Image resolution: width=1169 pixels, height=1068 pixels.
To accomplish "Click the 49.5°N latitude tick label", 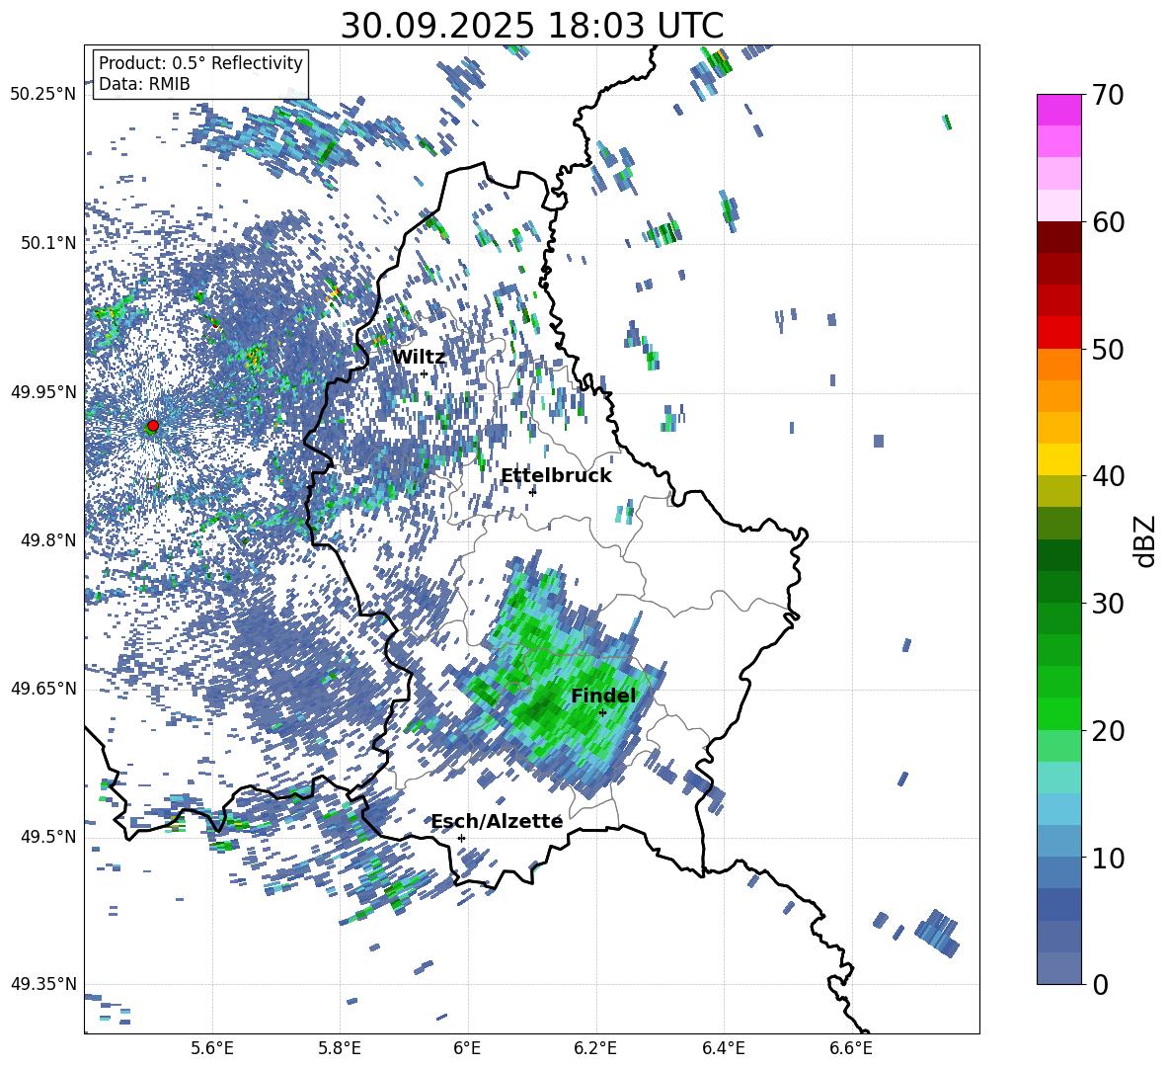I will click(48, 836).
